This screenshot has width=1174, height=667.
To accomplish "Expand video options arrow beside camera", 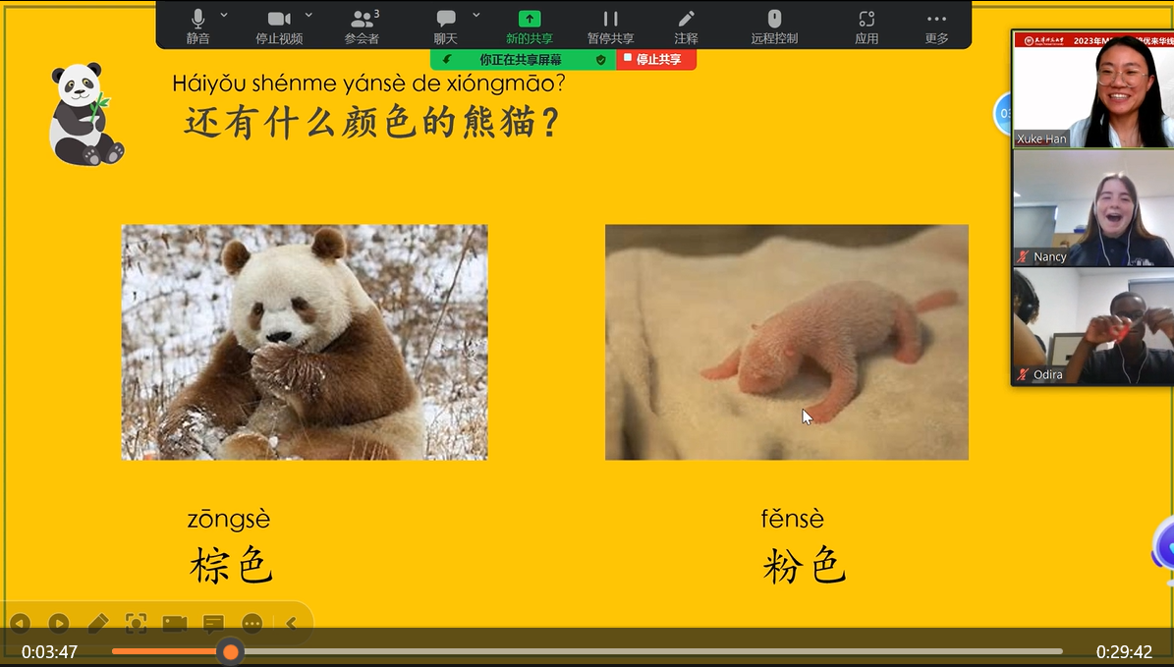I will pyautogui.click(x=308, y=16).
